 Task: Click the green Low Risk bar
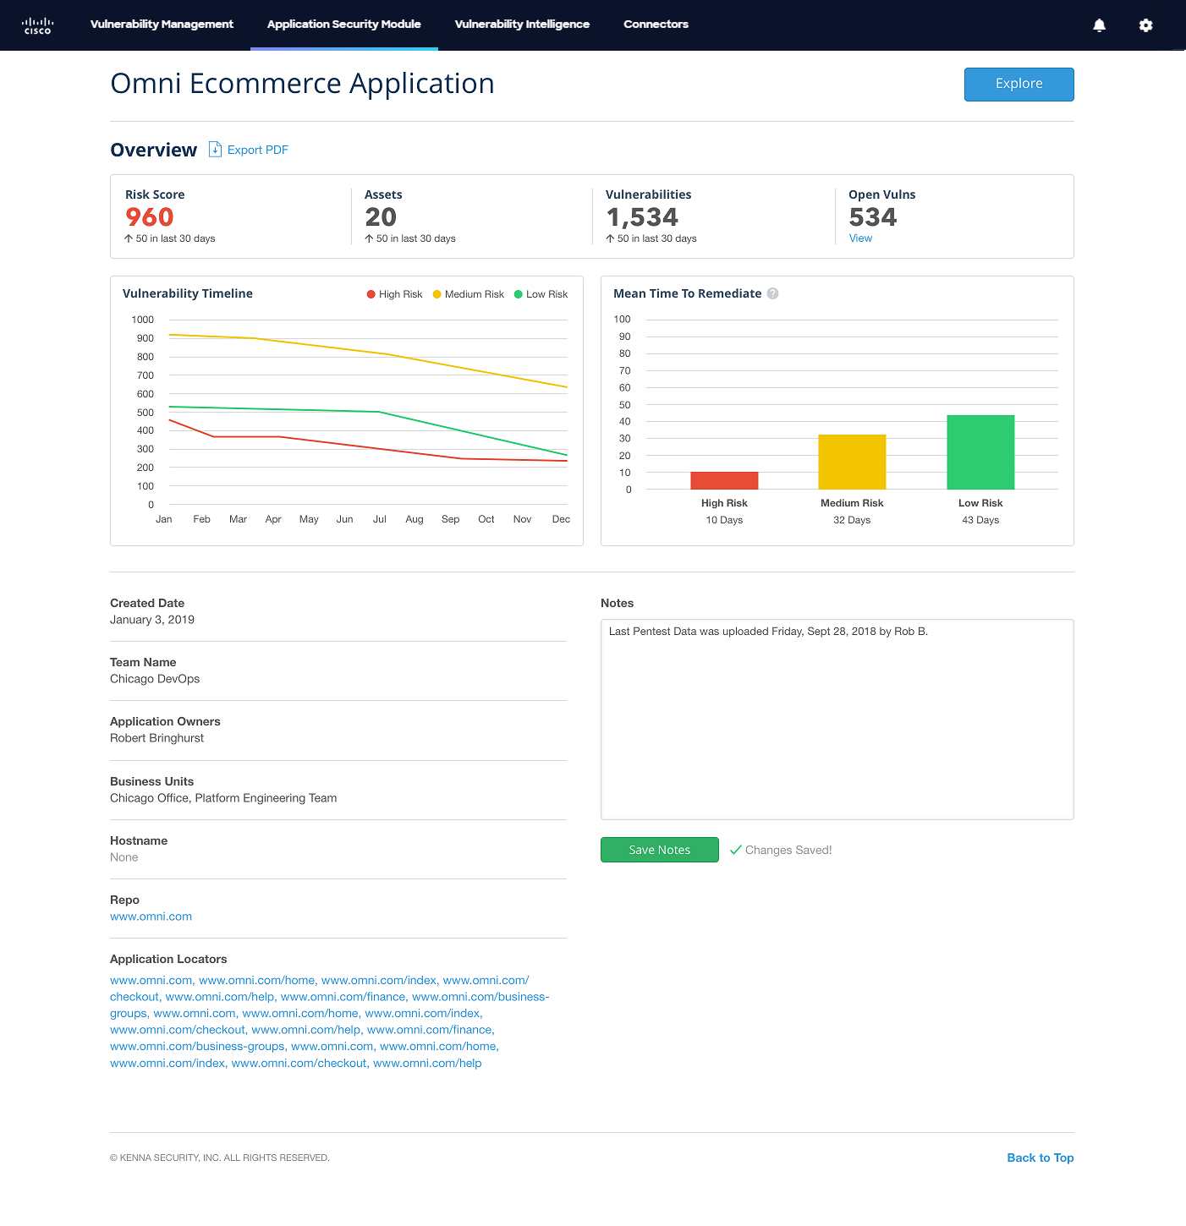[980, 452]
